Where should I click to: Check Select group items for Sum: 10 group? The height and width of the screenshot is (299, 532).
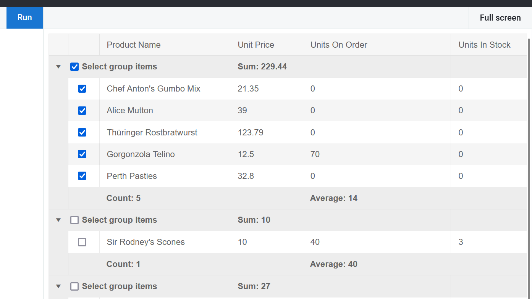[x=74, y=220]
